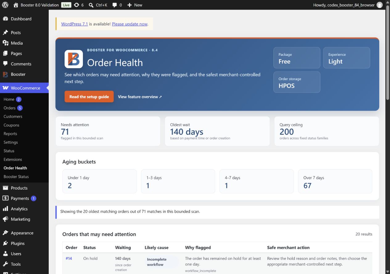Viewport: 390px width, 274px height.
Task: Open the WooCommerce Home submenu item
Action: pyautogui.click(x=9, y=99)
